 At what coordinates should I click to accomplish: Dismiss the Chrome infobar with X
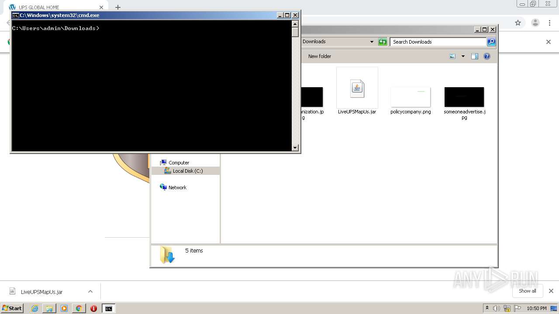[549, 42]
